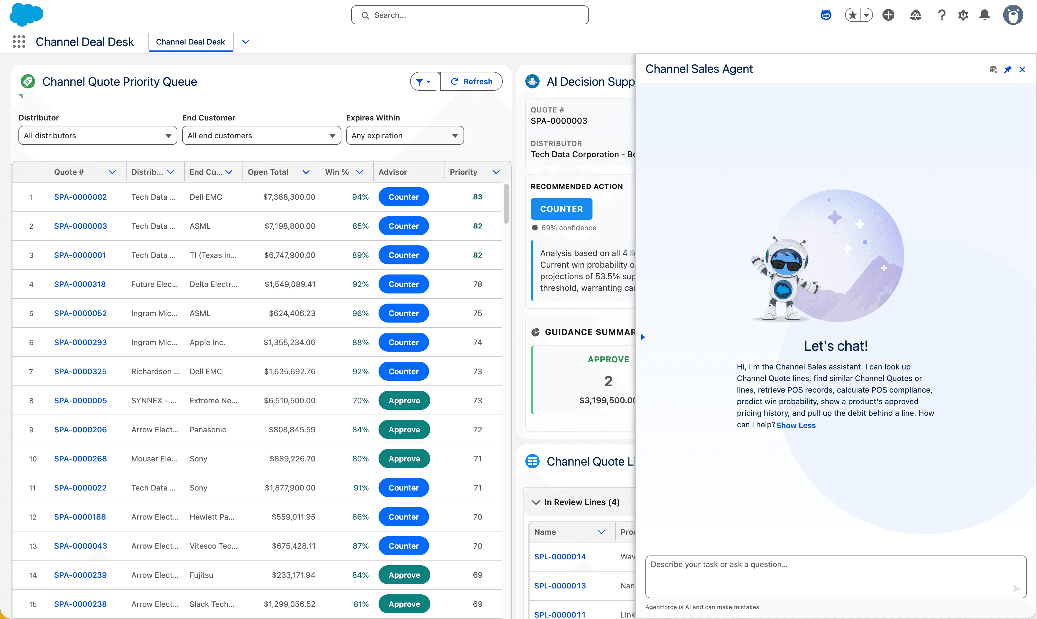
Task: Open the user profile avatar
Action: 1013,15
